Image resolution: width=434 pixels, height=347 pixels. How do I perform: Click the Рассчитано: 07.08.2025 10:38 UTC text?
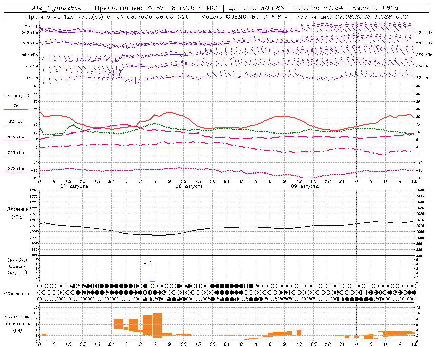(352, 17)
